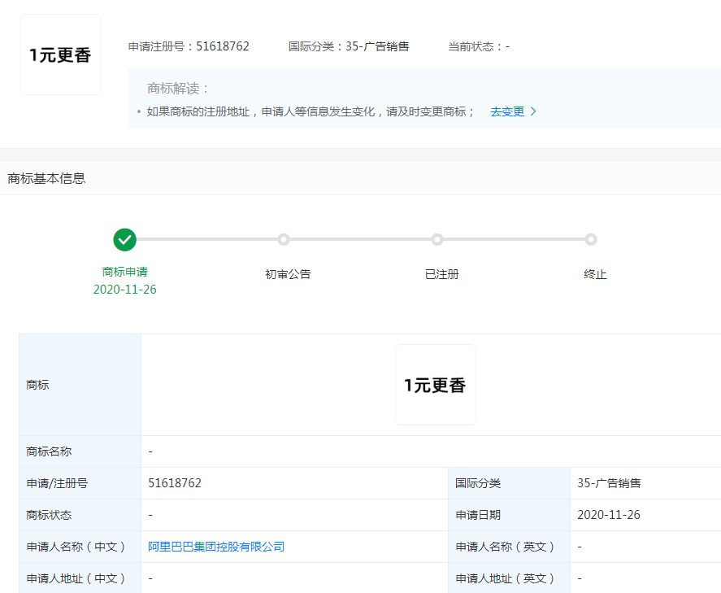The width and height of the screenshot is (721, 593).
Task: Select the 初审公告 progress circle
Action: click(x=283, y=240)
